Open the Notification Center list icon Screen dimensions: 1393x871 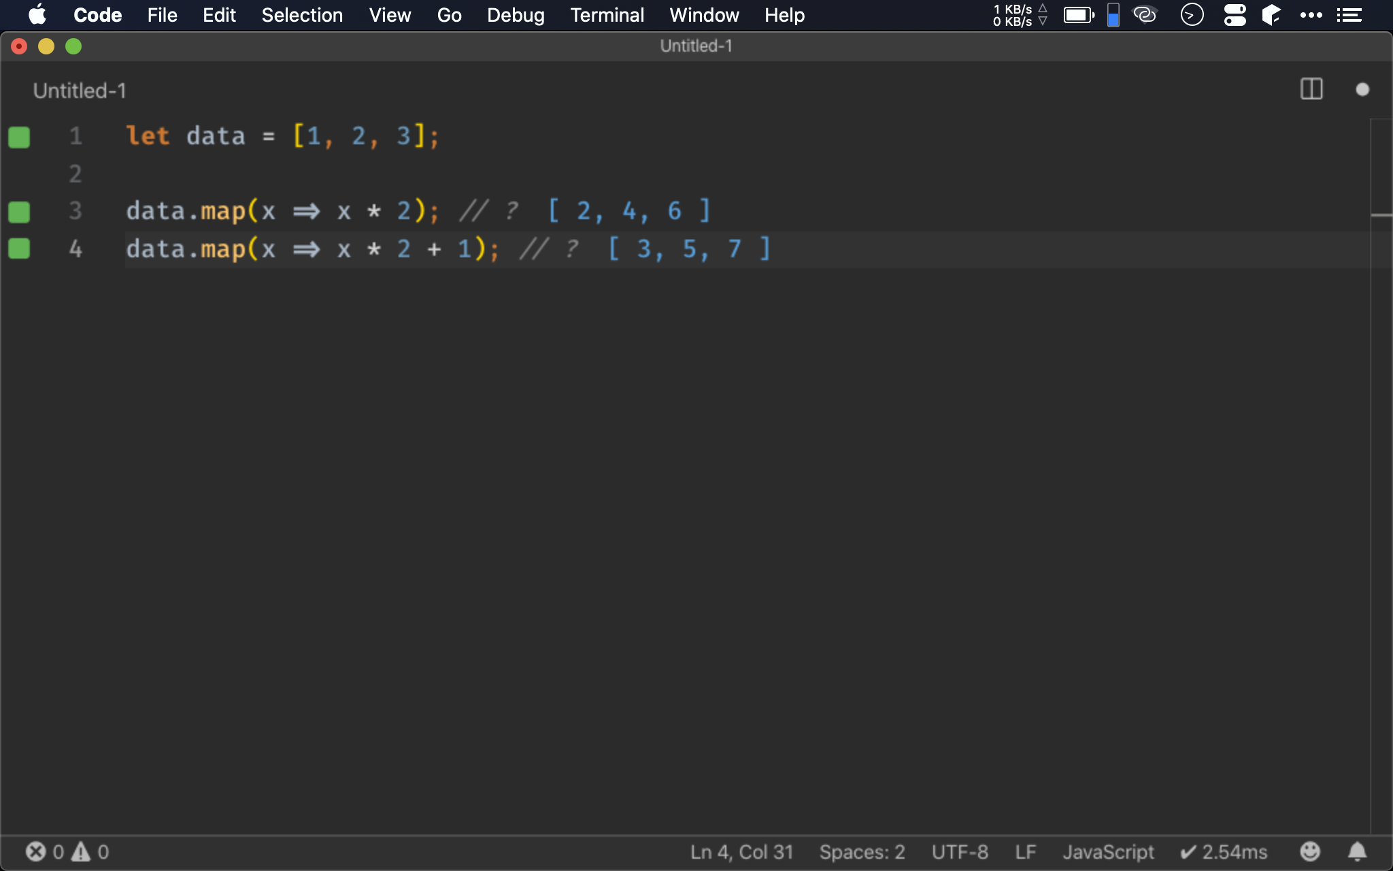(x=1349, y=15)
